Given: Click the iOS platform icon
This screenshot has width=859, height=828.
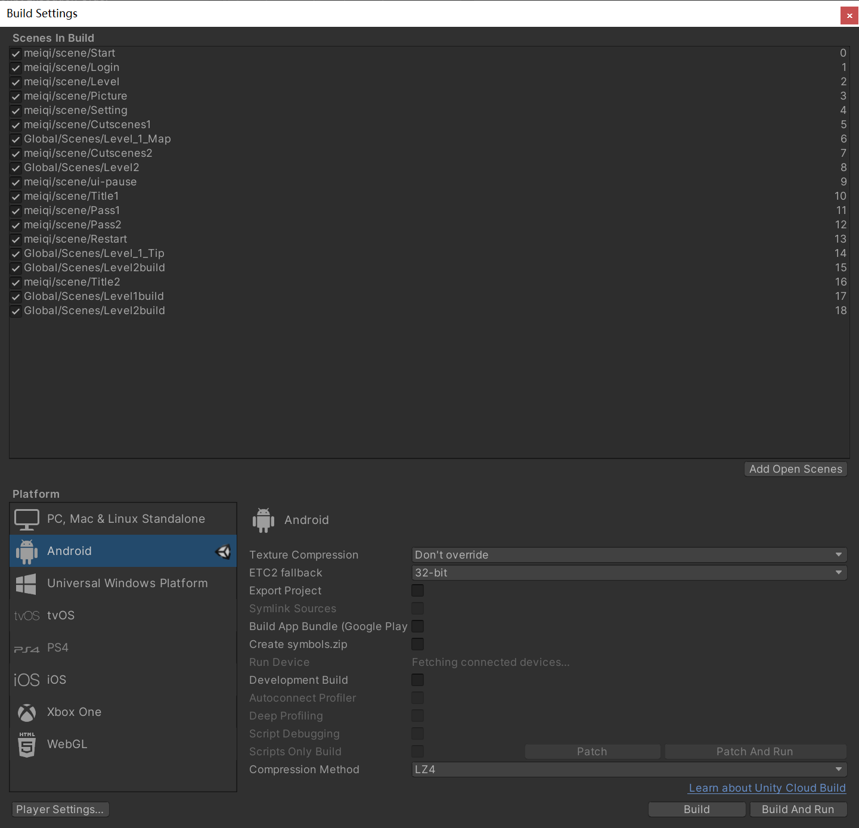Looking at the screenshot, I should pyautogui.click(x=27, y=680).
